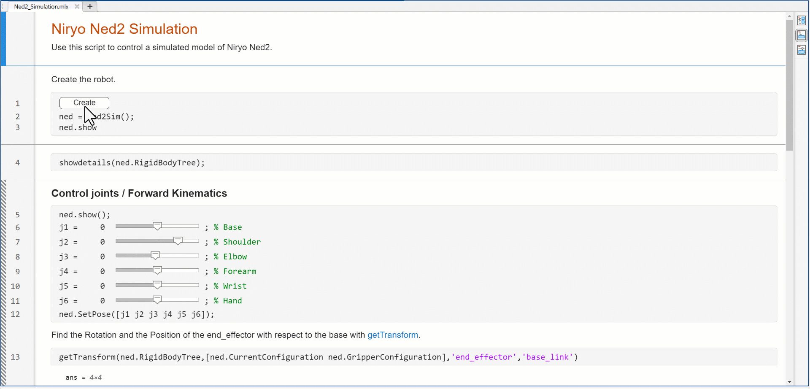This screenshot has width=810, height=389.
Task: Click the ned.show(); code on line 5
Action: 84,215
